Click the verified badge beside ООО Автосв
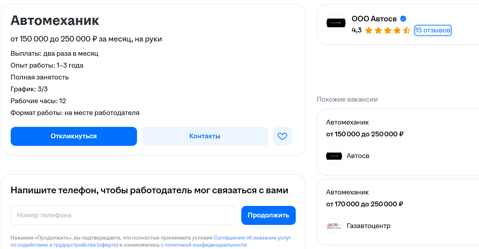479x249 pixels. [x=403, y=19]
